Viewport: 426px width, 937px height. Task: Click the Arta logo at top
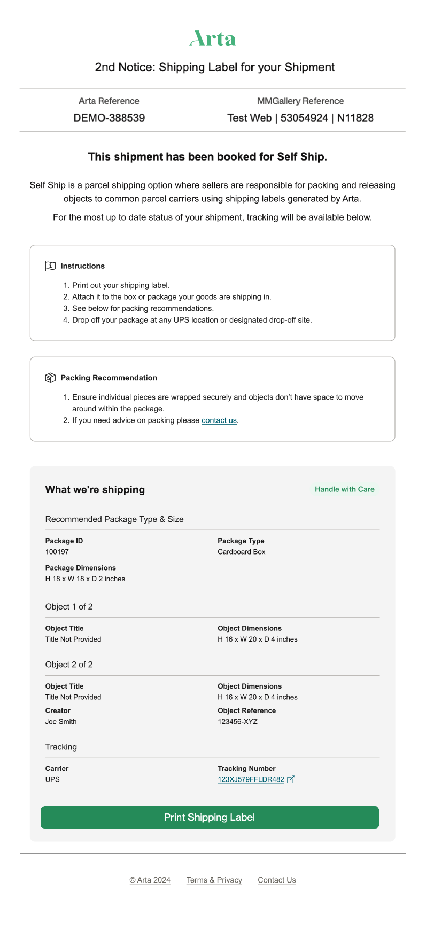(x=212, y=38)
